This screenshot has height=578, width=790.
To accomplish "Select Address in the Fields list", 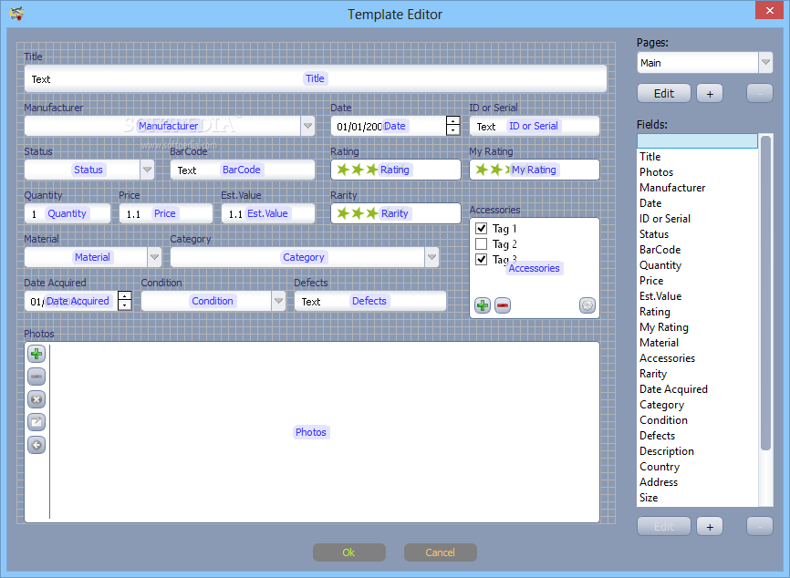I will pyautogui.click(x=697, y=482).
